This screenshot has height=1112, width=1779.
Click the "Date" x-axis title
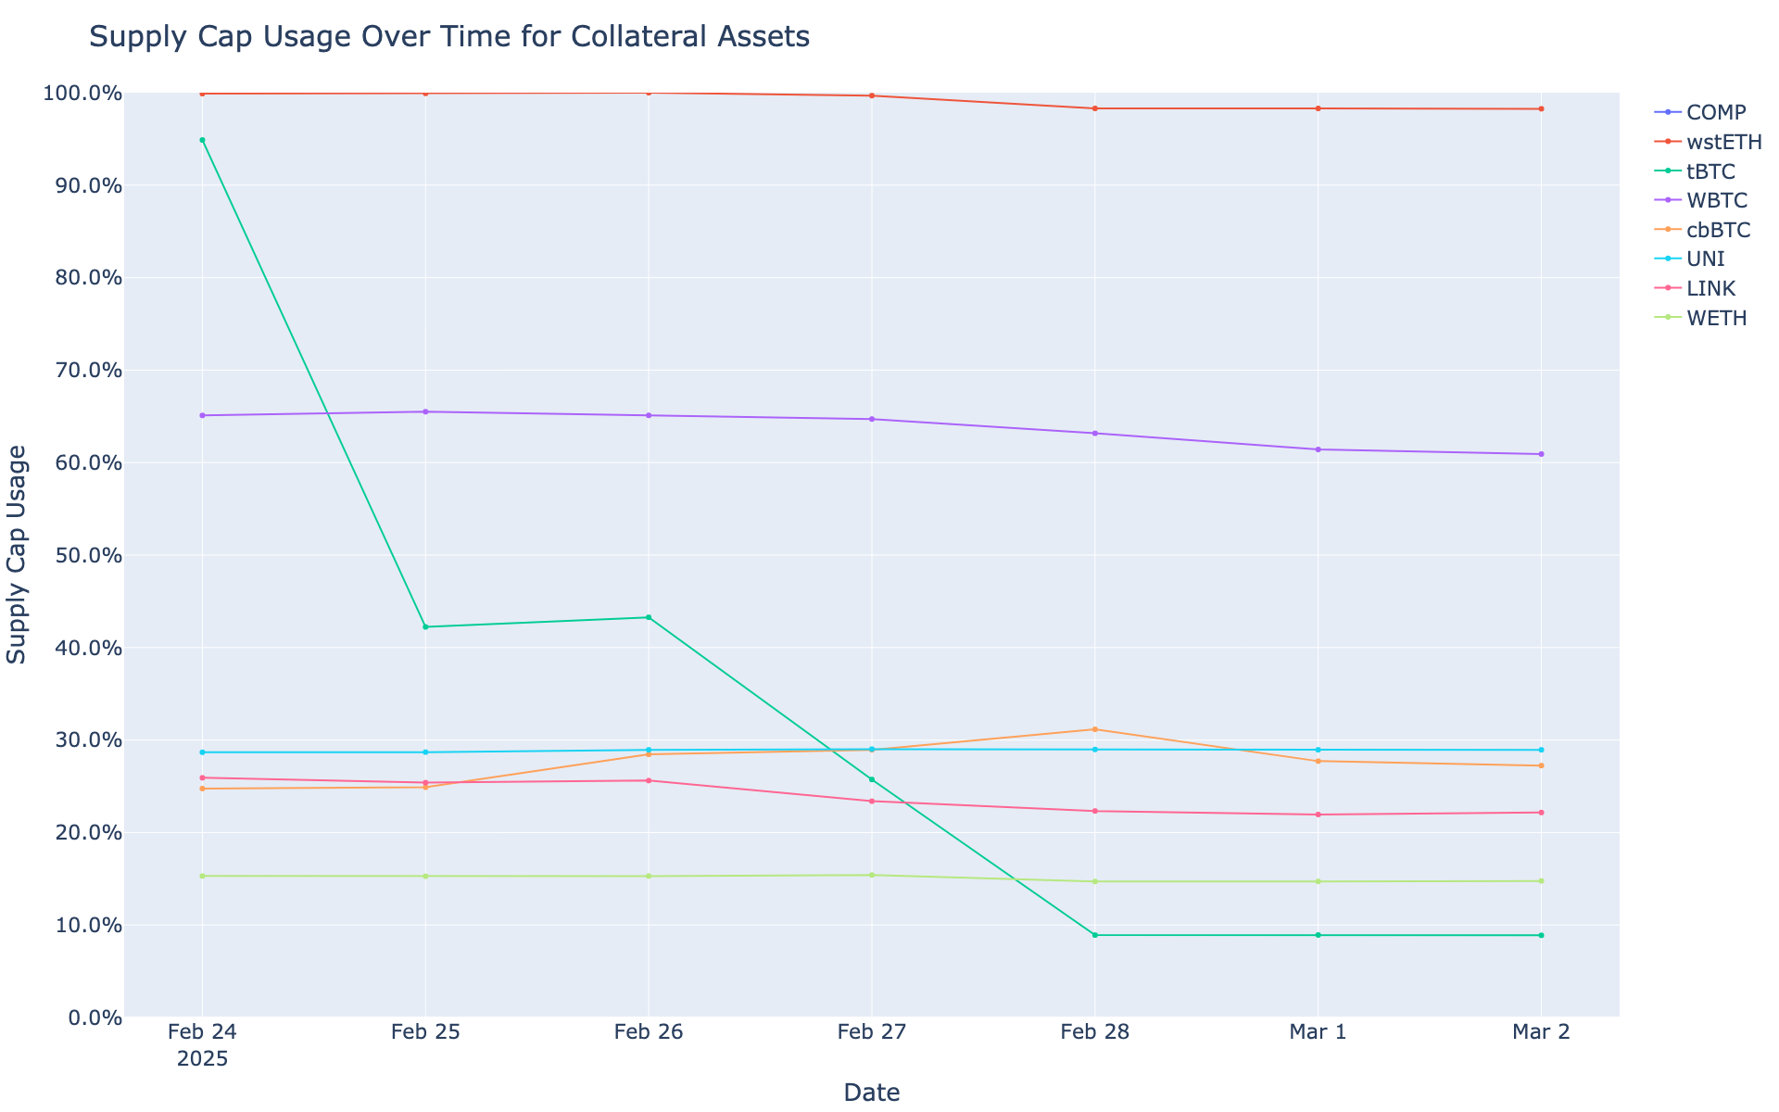(871, 1093)
